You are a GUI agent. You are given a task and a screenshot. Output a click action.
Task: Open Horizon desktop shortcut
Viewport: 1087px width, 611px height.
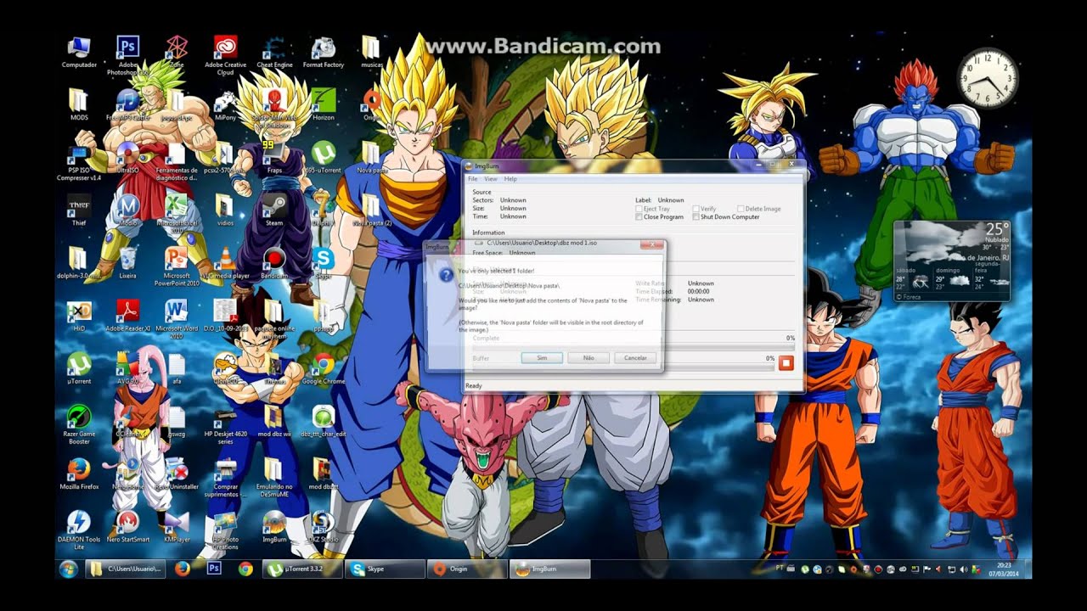point(324,105)
